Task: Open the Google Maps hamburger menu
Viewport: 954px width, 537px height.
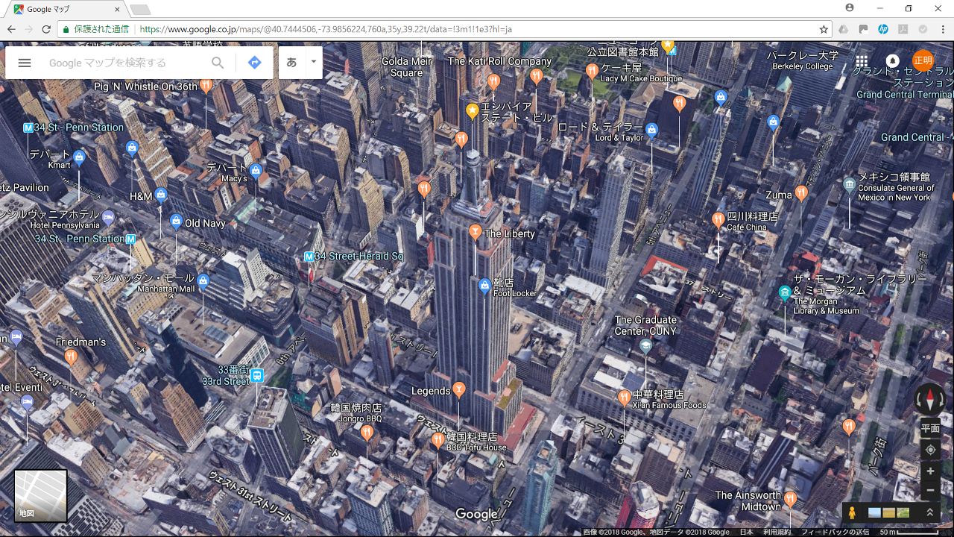Action: click(25, 63)
